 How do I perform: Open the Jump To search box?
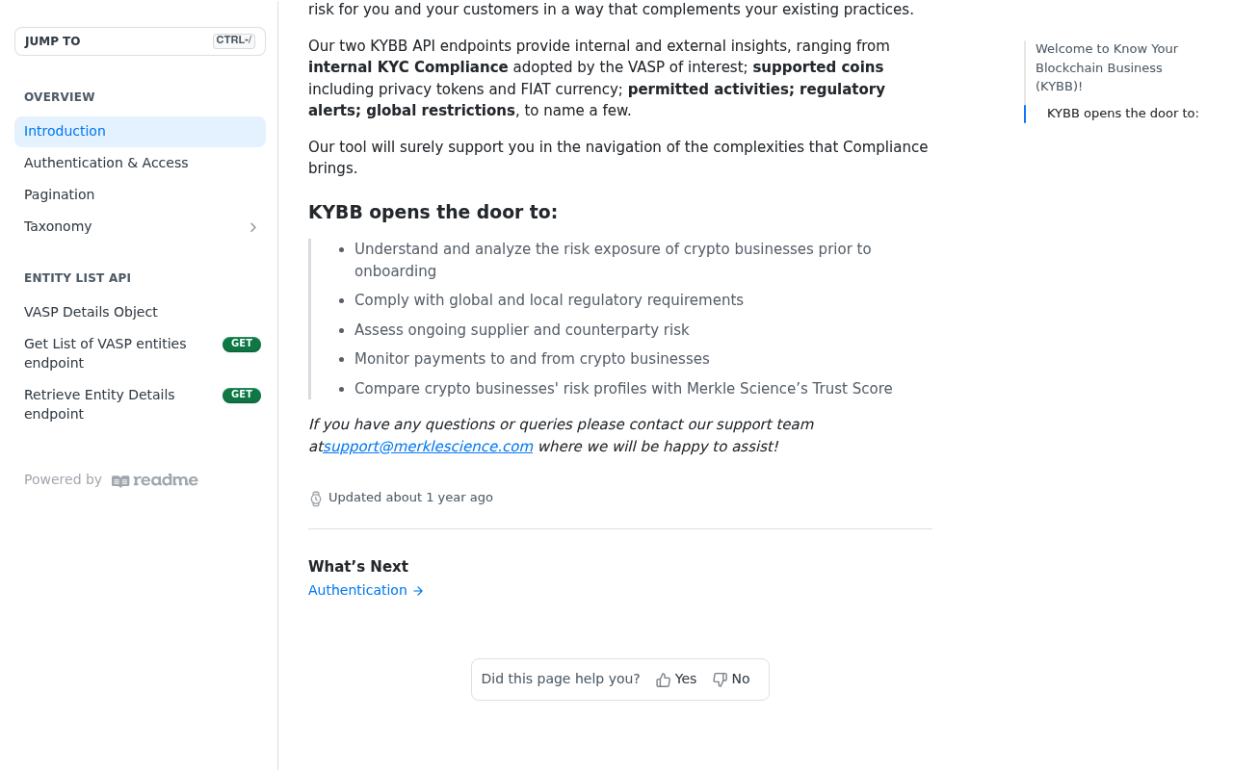point(140,41)
